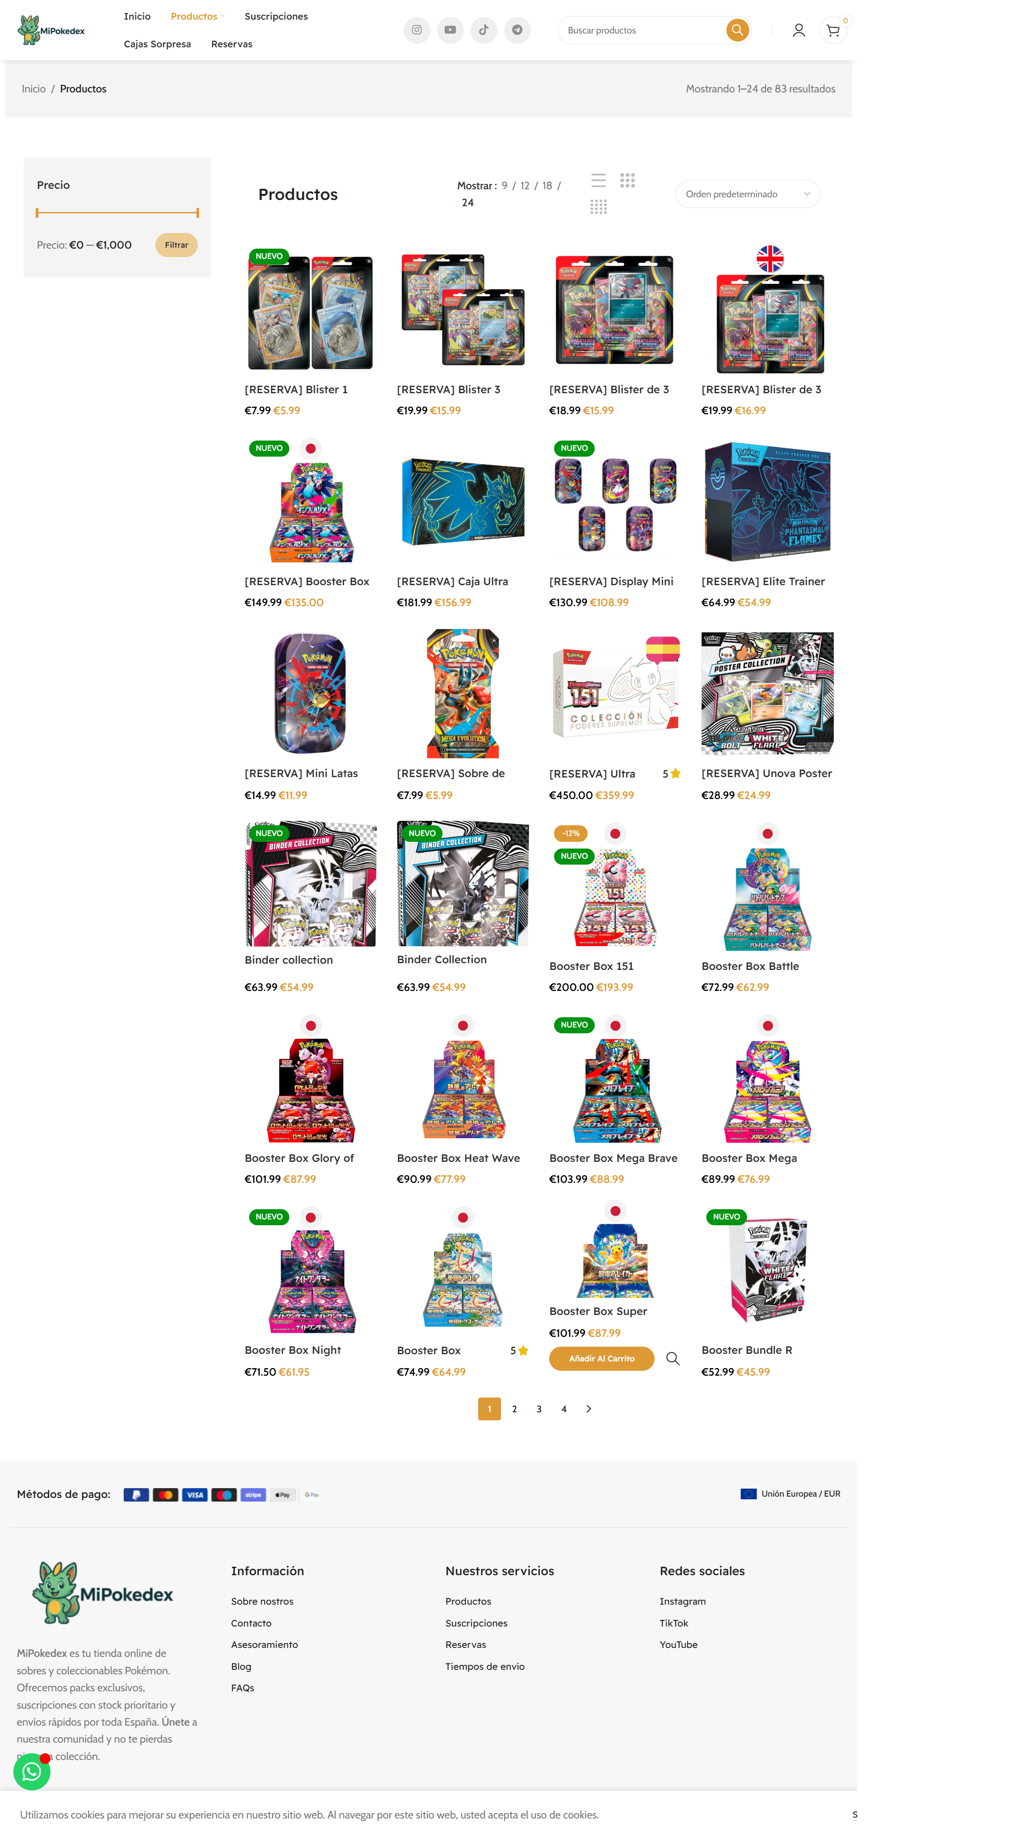Open the Telegram icon in header
The image size is (1018, 1839).
coord(517,30)
